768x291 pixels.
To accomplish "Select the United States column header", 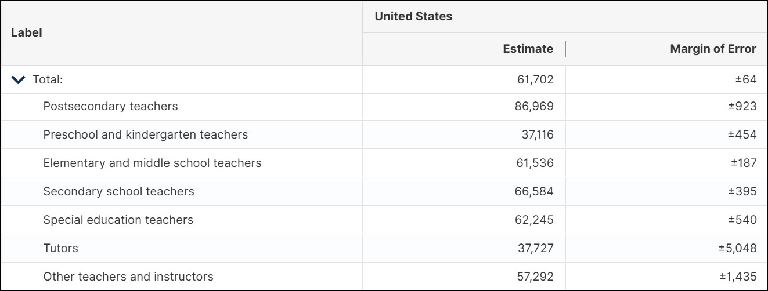I will tap(413, 16).
